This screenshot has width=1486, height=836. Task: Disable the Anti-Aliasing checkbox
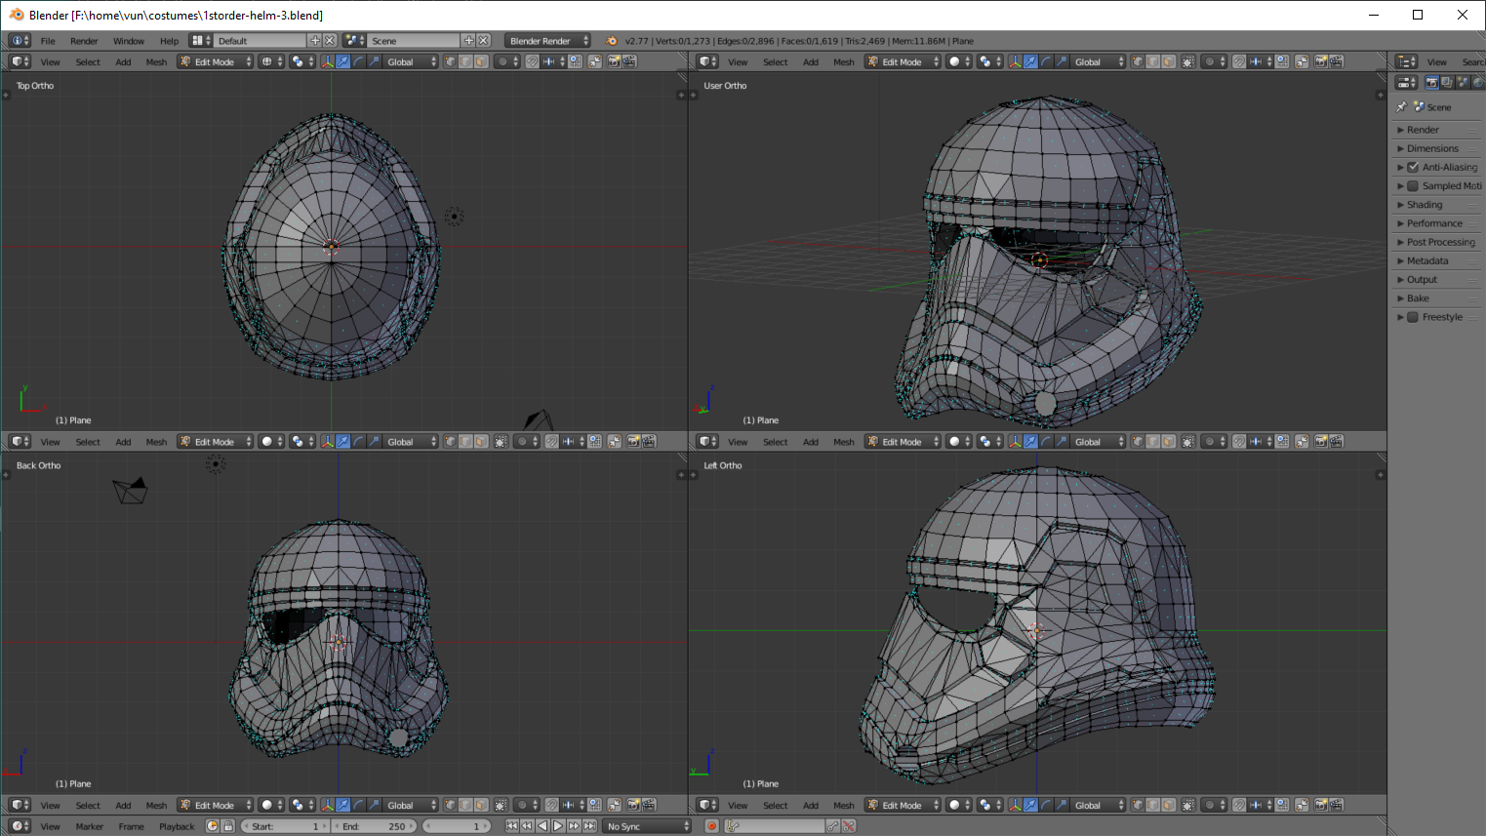click(x=1413, y=168)
